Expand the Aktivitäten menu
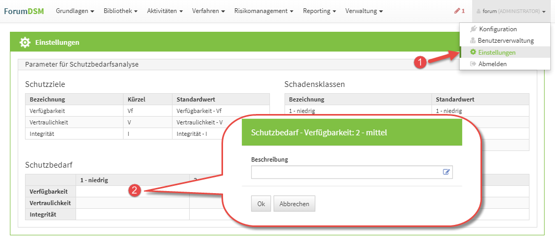 pyautogui.click(x=165, y=11)
